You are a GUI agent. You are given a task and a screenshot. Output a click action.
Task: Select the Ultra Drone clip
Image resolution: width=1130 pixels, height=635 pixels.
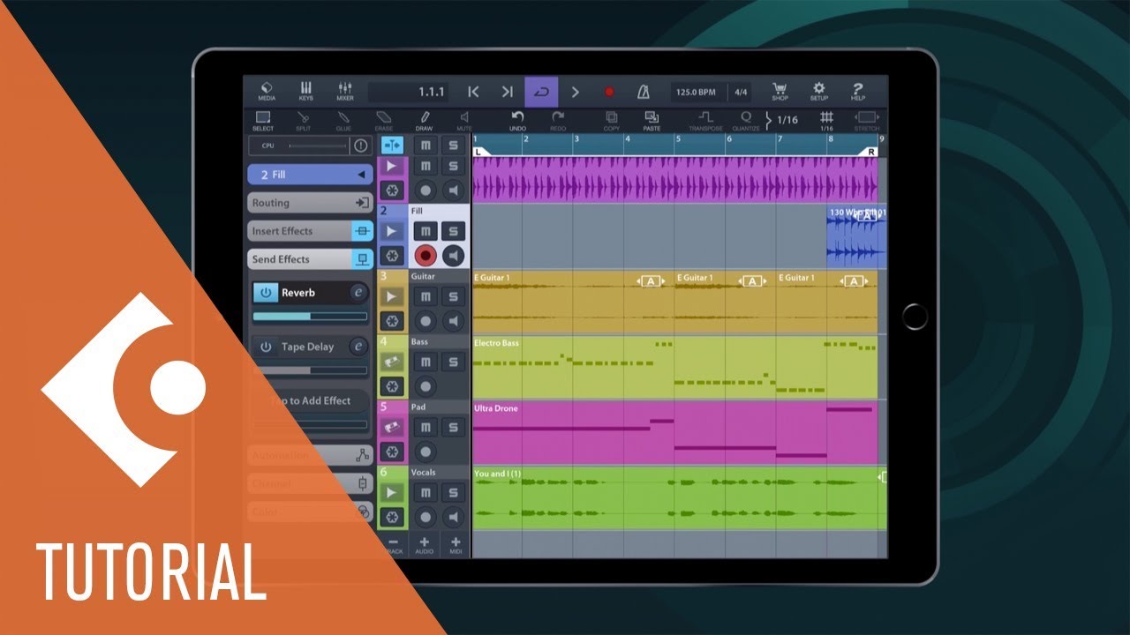(x=675, y=433)
